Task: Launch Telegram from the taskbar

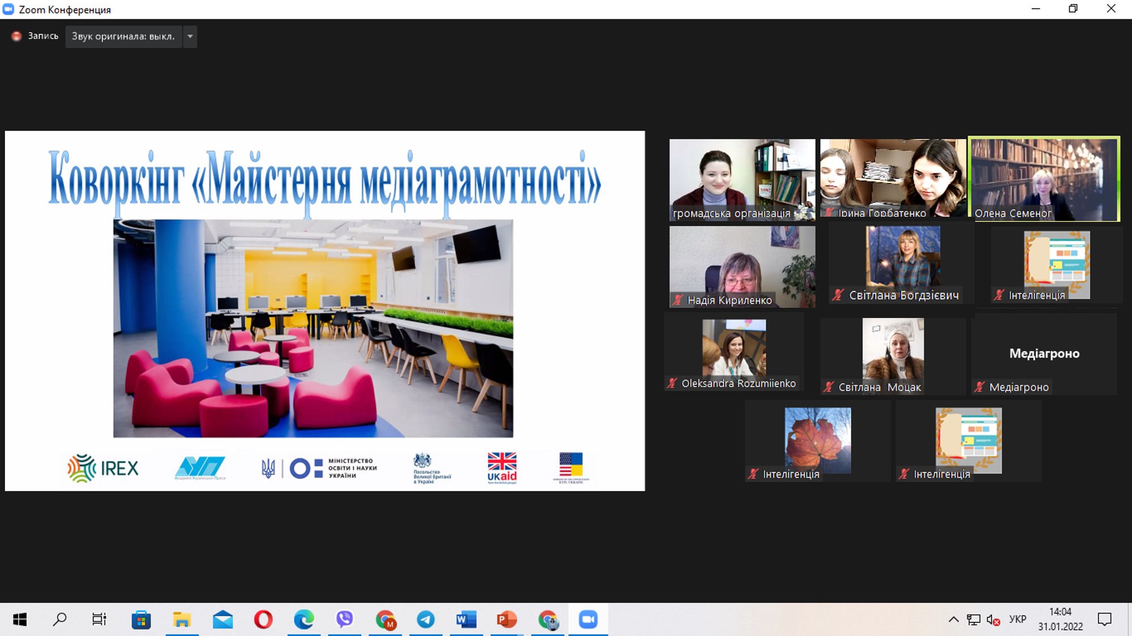Action: pyautogui.click(x=426, y=620)
